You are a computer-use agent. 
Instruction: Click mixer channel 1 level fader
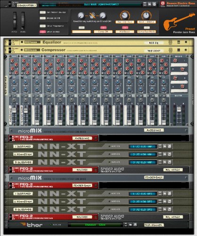14,110
